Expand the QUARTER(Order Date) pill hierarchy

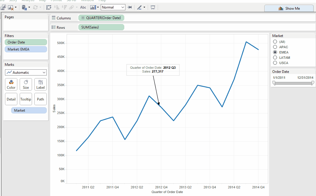[83, 18]
